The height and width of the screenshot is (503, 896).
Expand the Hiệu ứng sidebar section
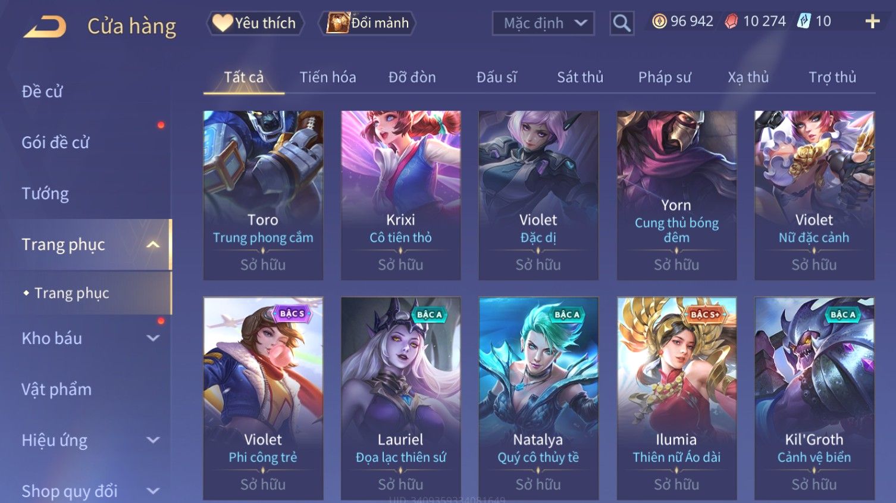pyautogui.click(x=153, y=440)
